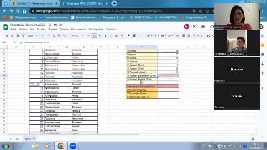Add a new sheet with plus button
Image resolution: width=267 pixels, height=150 pixels.
[10, 139]
